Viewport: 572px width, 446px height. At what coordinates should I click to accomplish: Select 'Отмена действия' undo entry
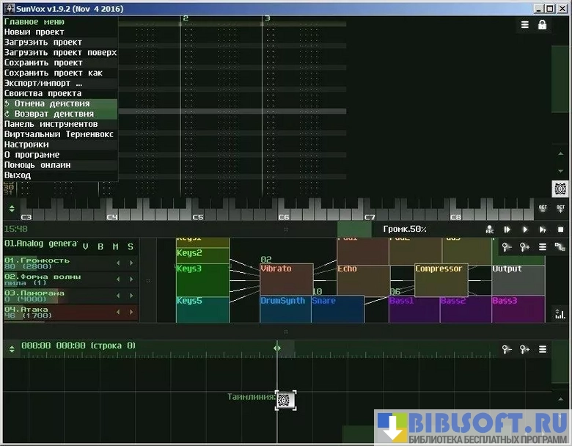tap(51, 103)
